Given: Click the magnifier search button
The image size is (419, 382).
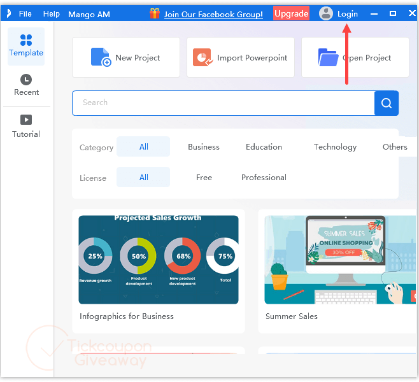Looking at the screenshot, I should click(x=387, y=103).
